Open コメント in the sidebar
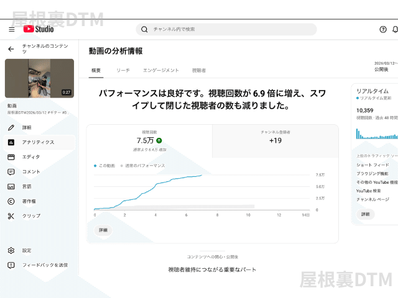The width and height of the screenshot is (398, 298). point(39,172)
